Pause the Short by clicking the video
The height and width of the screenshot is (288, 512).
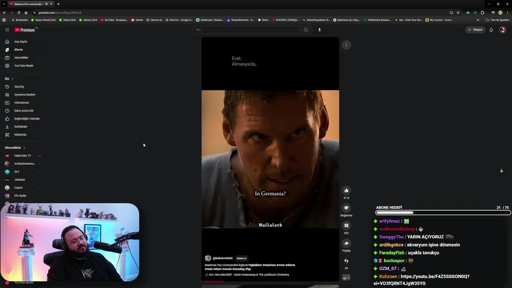pos(270,159)
